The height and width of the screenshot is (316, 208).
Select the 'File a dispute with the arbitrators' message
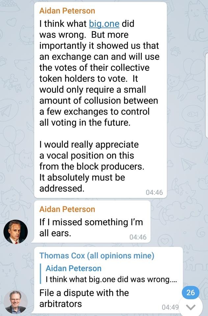[x=84, y=298]
